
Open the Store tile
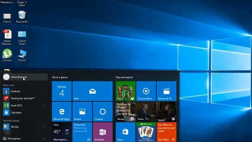pos(126,132)
